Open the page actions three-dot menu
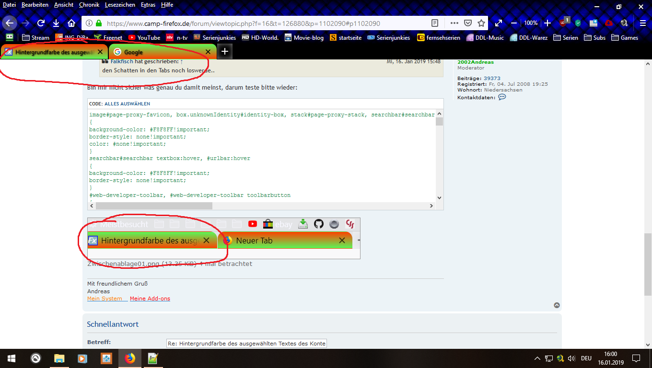The width and height of the screenshot is (652, 368). [x=454, y=23]
